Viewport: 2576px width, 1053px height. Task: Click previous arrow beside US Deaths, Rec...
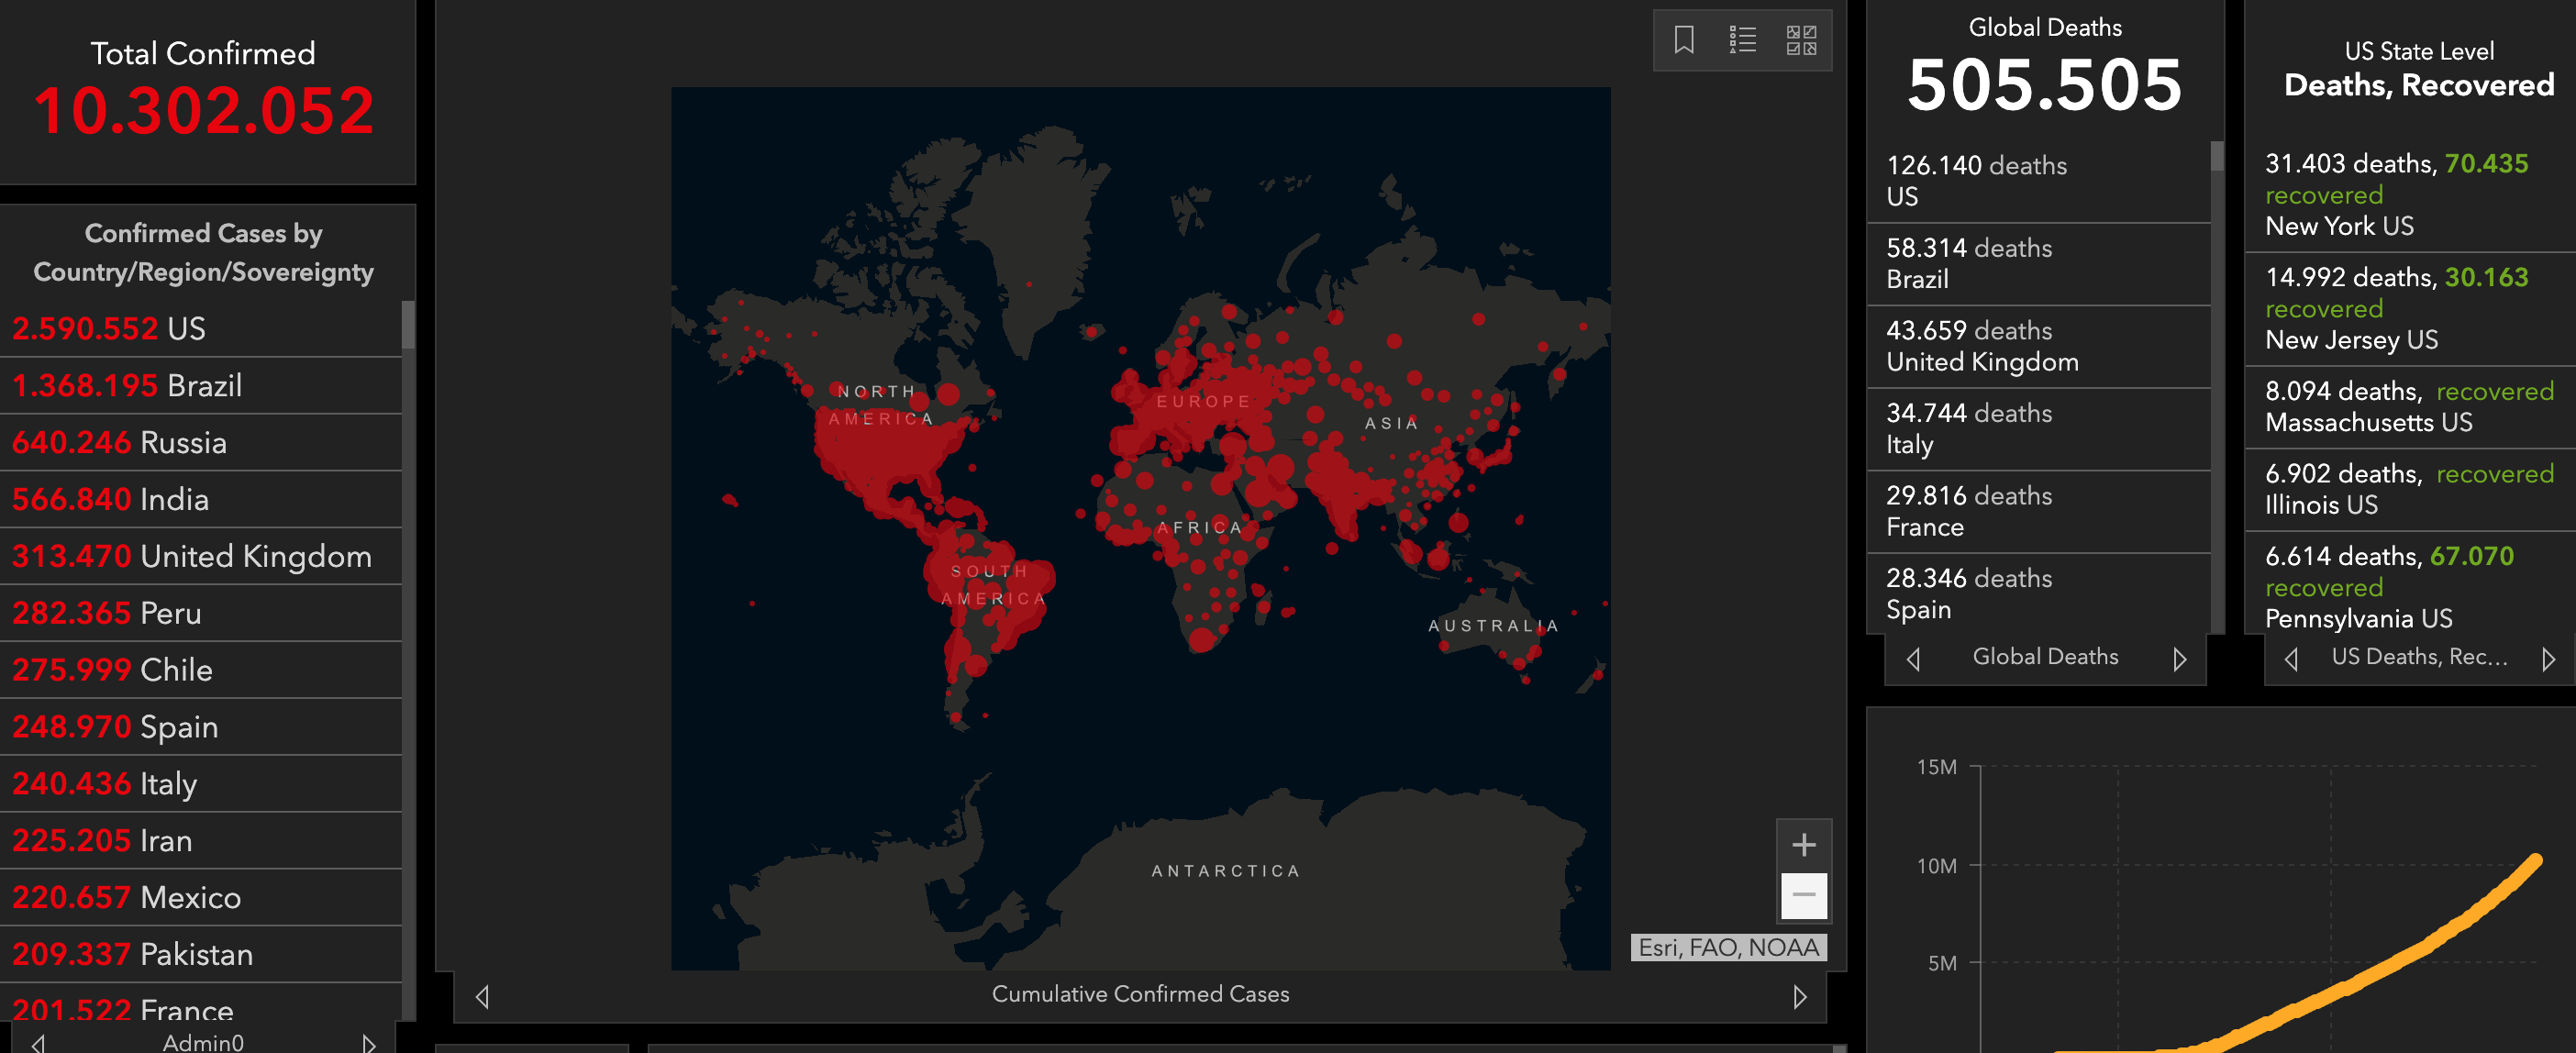click(2291, 659)
